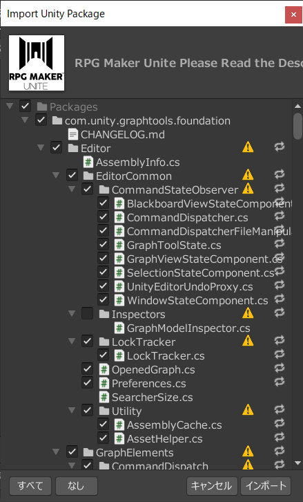Screen dimensions: 303x502
Task: Click the CHANGELOG.md document icon
Action: coord(73,134)
